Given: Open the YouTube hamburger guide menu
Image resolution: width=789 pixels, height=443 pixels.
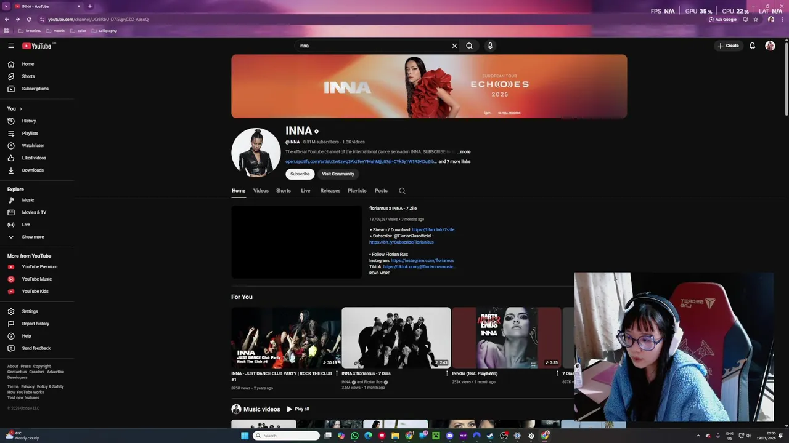Looking at the screenshot, I should (x=10, y=46).
